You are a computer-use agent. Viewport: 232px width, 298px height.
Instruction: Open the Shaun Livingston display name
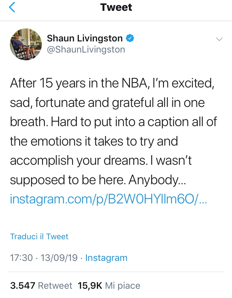85,38
